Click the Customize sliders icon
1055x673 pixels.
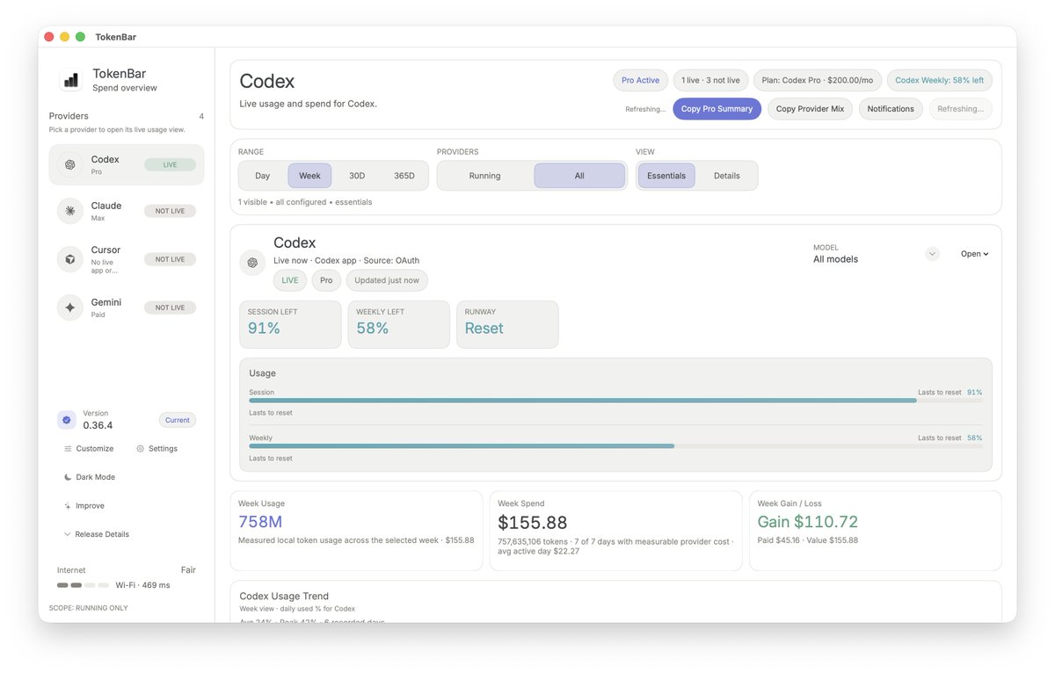click(68, 449)
